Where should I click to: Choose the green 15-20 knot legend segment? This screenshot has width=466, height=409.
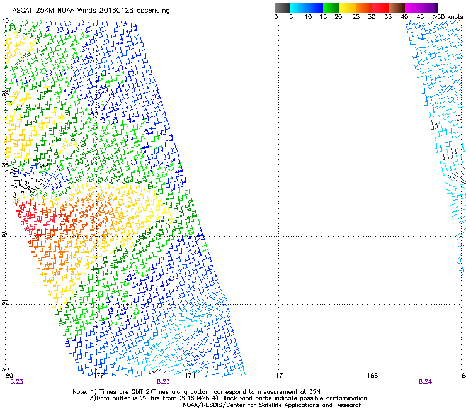(x=331, y=8)
